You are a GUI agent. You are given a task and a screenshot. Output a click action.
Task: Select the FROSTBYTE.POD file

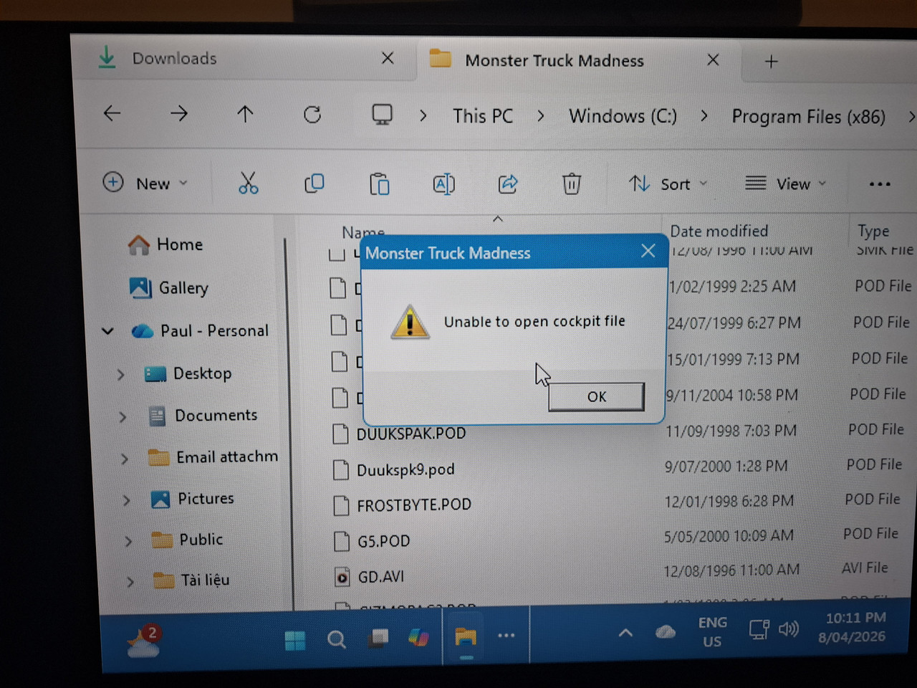[414, 505]
